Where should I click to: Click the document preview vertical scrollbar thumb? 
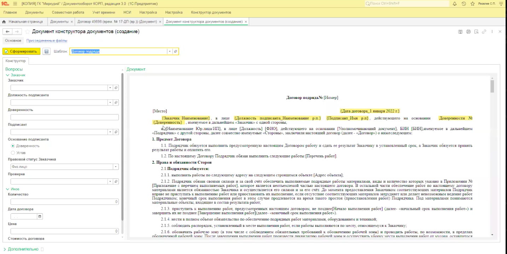[492, 86]
